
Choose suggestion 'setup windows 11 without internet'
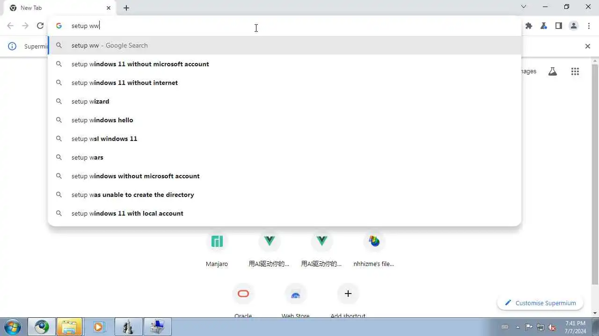pyautogui.click(x=285, y=83)
